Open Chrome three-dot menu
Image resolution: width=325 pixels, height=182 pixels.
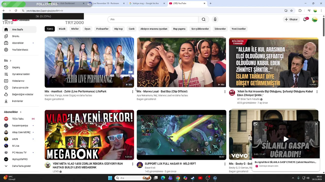pos(321,11)
